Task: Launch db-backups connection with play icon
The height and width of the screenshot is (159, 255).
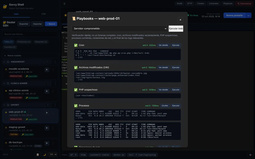Action: pos(47,143)
